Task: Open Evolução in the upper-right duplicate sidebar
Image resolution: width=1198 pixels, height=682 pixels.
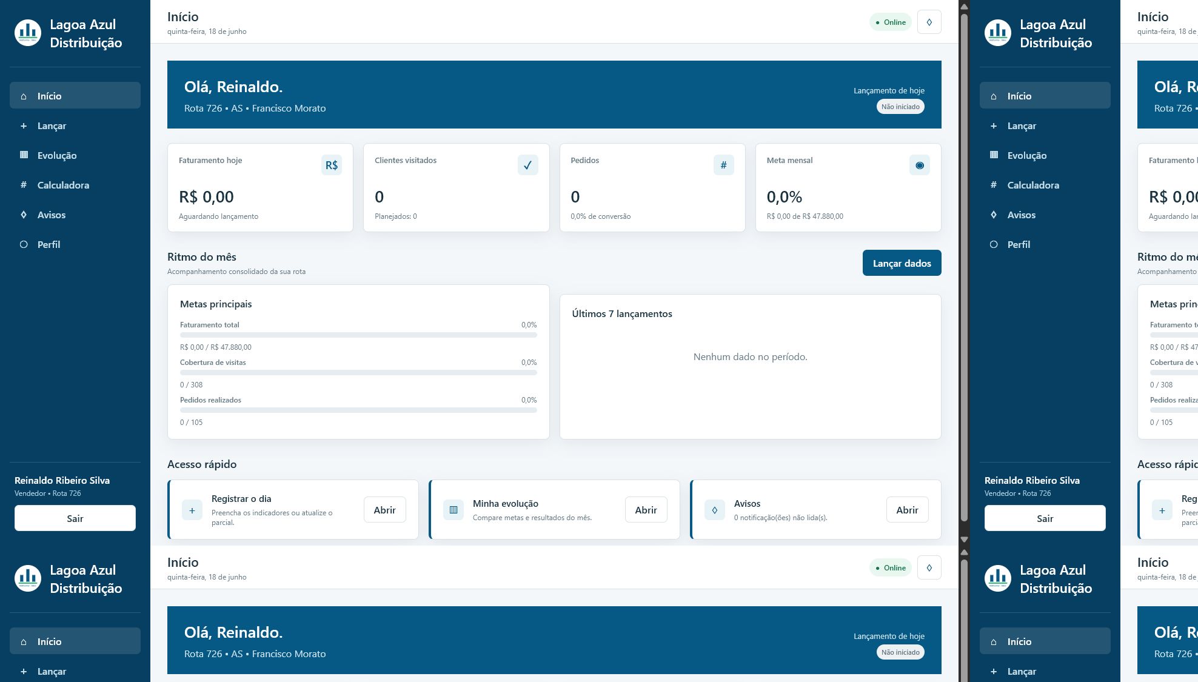Action: (x=1045, y=155)
